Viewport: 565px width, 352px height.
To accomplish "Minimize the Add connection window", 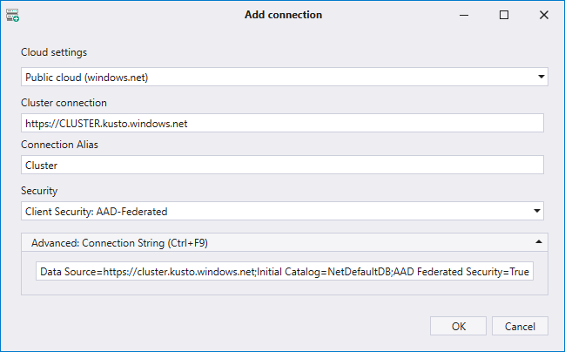I will coord(463,15).
